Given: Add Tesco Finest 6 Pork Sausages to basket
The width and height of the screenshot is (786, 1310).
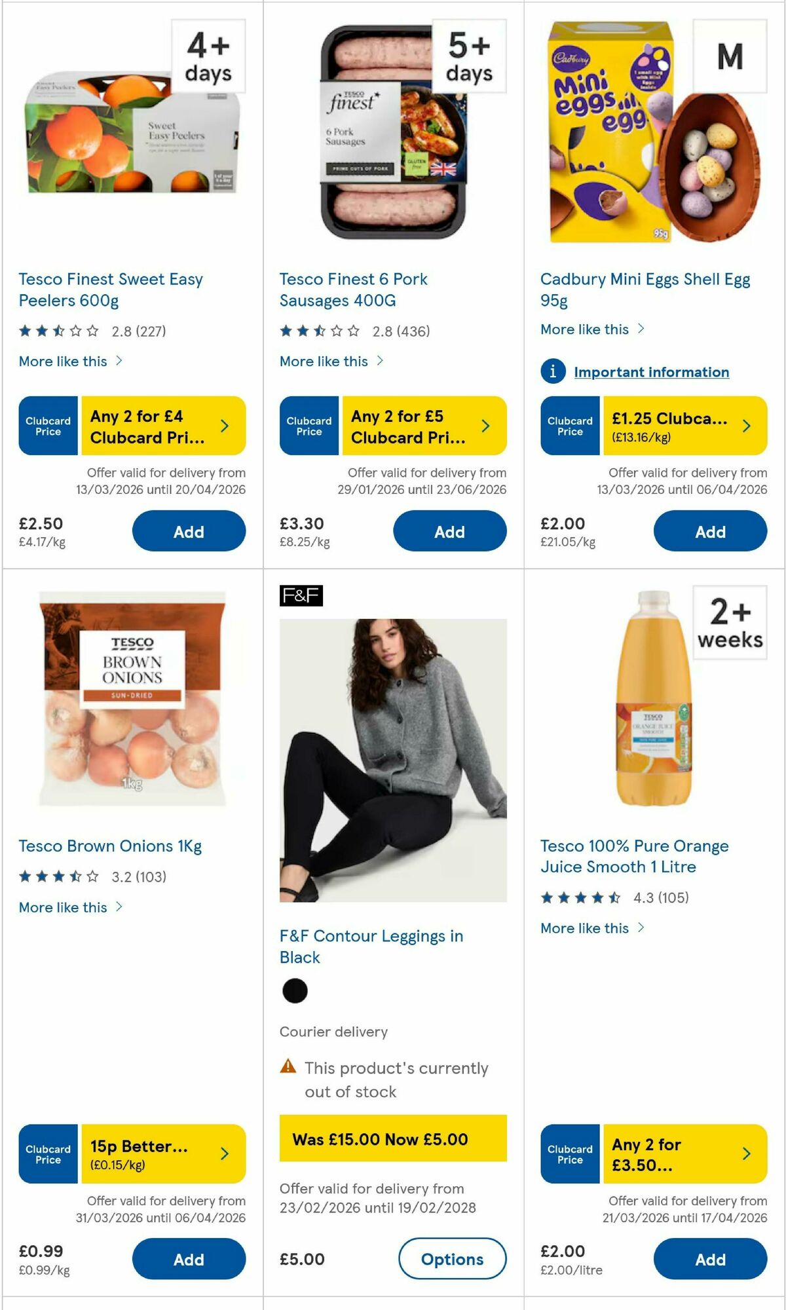Looking at the screenshot, I should (449, 531).
